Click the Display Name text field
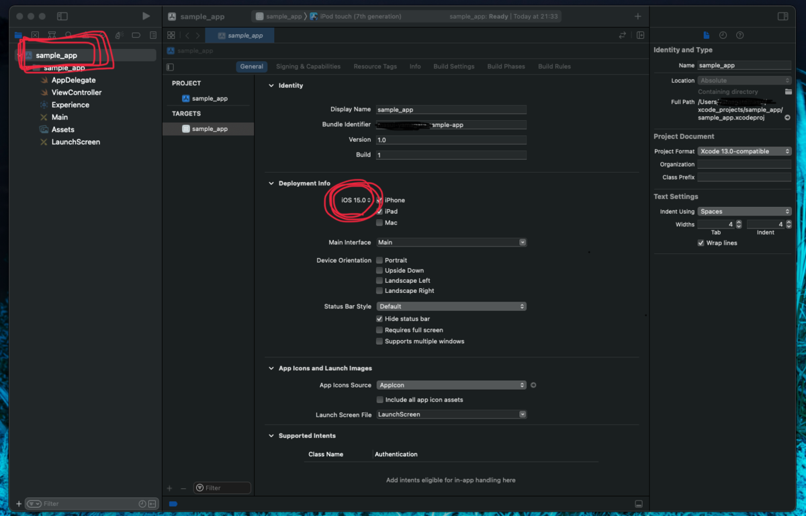 [x=451, y=110]
